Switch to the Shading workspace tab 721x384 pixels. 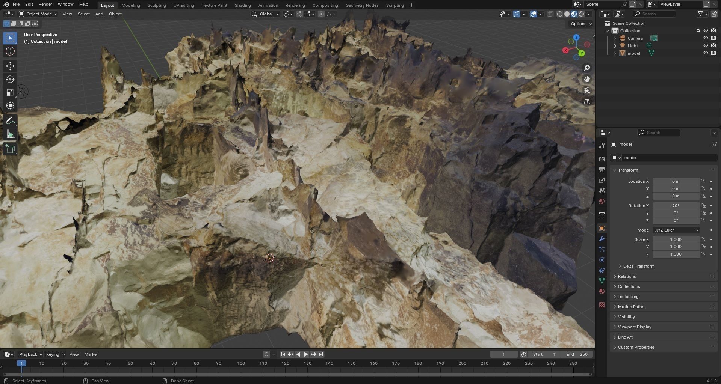coord(242,5)
